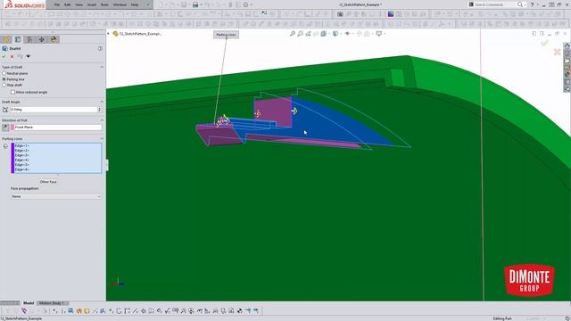Image resolution: width=571 pixels, height=321 pixels.
Task: Open the FeatureManager design tree tab
Action: pos(6,39)
